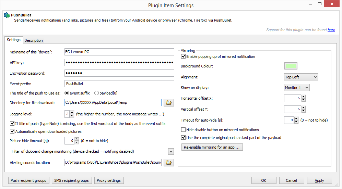This screenshot has height=189, width=342.
Task: Browse folder for file download directory
Action: [x=169, y=103]
